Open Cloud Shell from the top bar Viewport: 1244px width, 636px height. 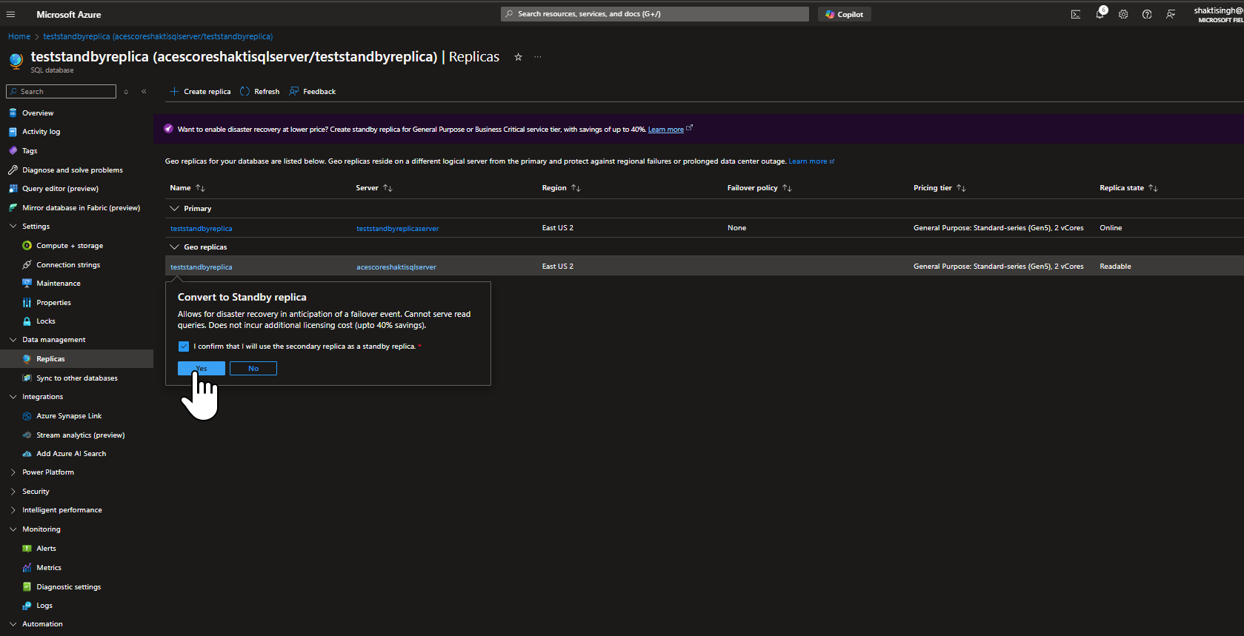pyautogui.click(x=1076, y=14)
